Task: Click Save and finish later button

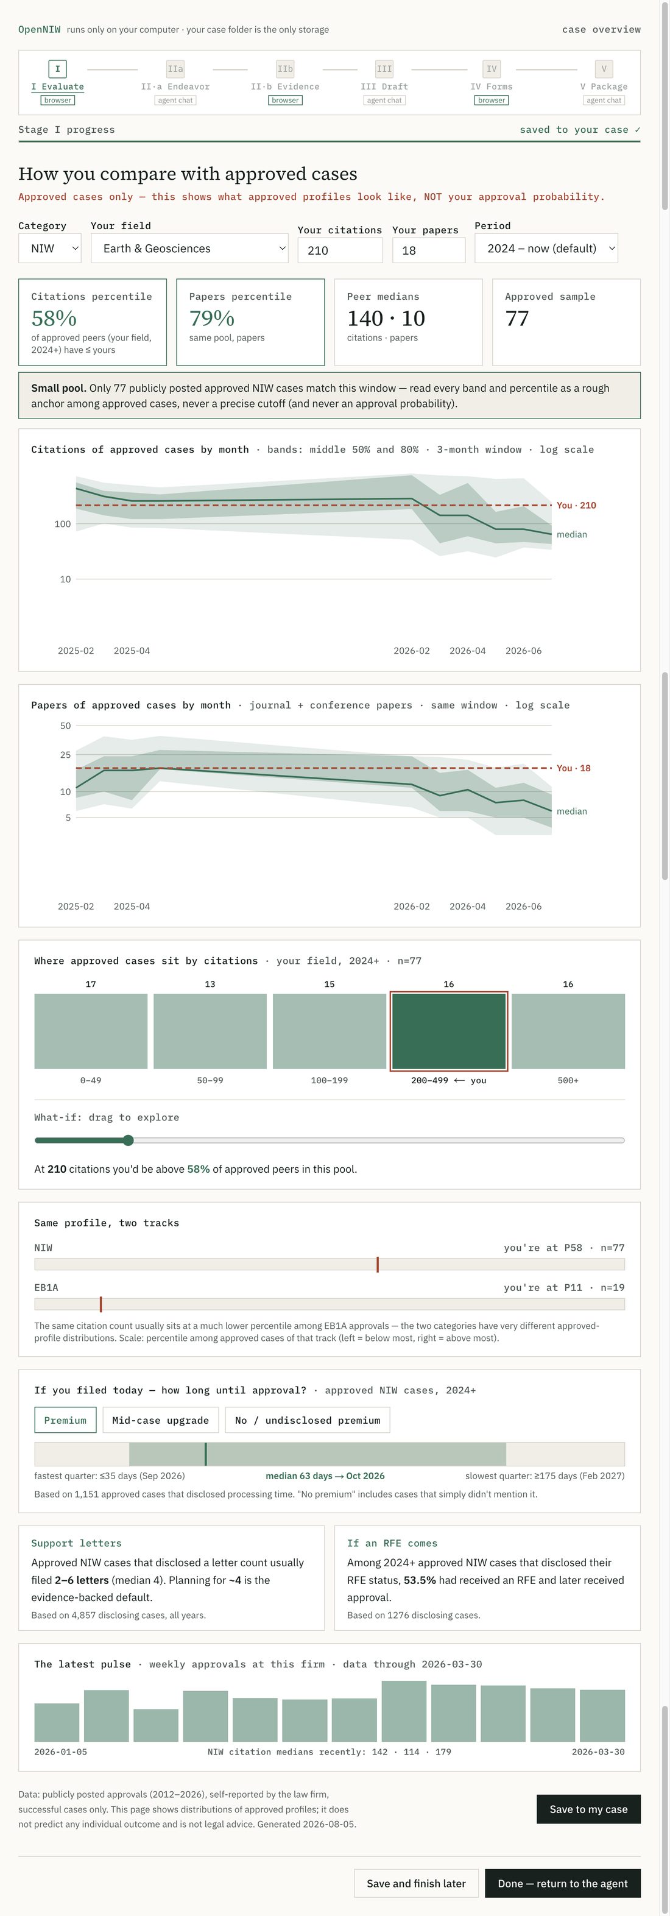Action: 417,1883
